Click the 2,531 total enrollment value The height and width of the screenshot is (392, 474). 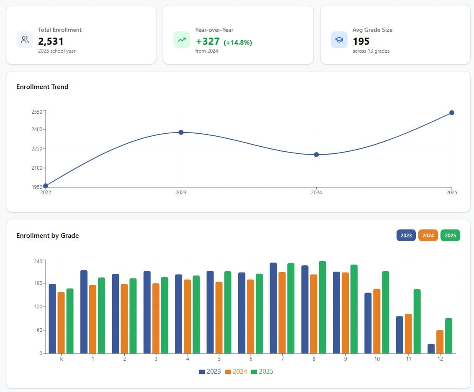51,41
